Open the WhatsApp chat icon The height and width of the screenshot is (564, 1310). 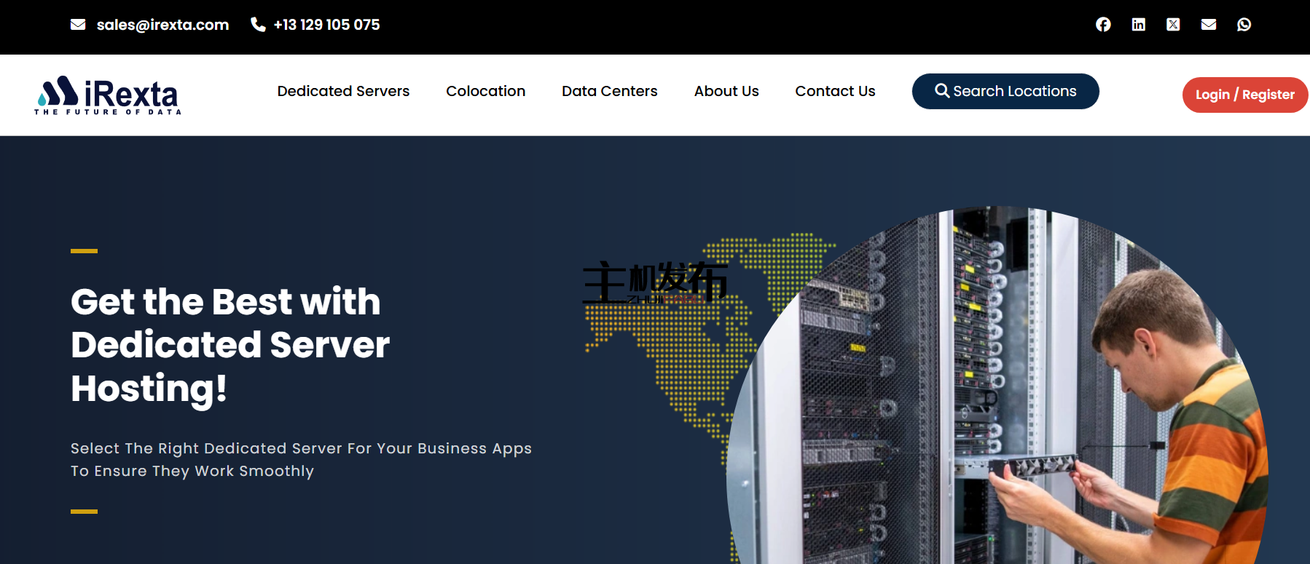(1244, 25)
